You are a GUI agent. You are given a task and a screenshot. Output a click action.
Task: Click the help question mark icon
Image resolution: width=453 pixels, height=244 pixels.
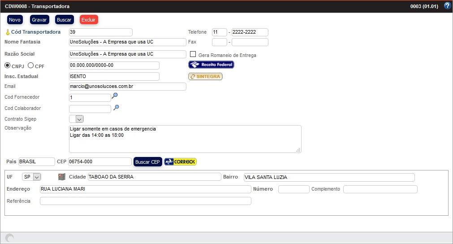(447, 6)
